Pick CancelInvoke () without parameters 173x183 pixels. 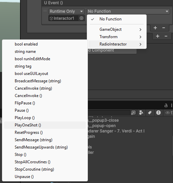click(x=45, y=96)
